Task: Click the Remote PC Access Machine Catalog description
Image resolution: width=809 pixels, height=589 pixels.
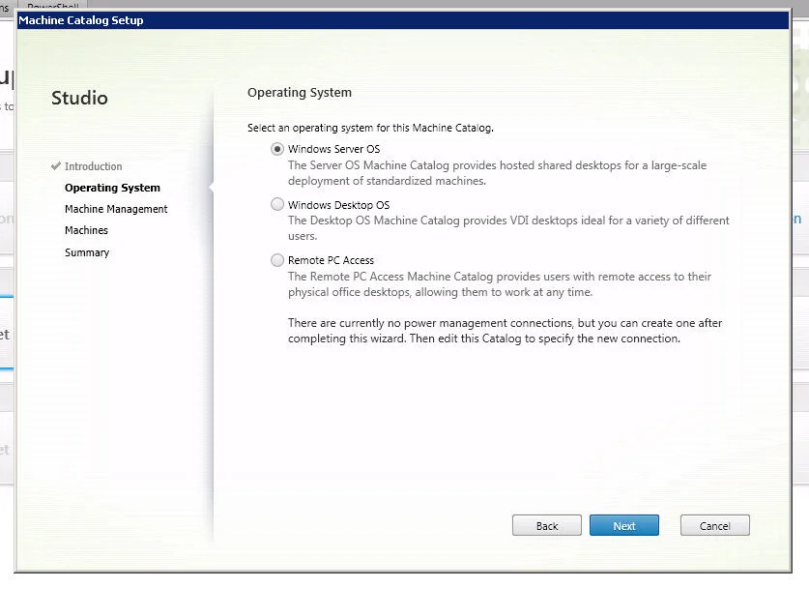Action: click(x=500, y=284)
